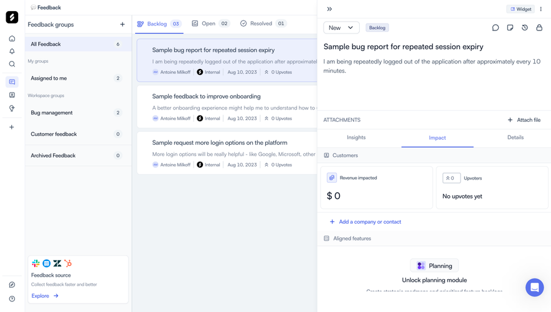Select the Impact tab

point(437,138)
